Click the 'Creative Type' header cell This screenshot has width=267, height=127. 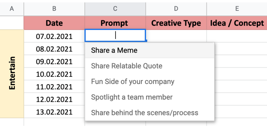coord(176,23)
